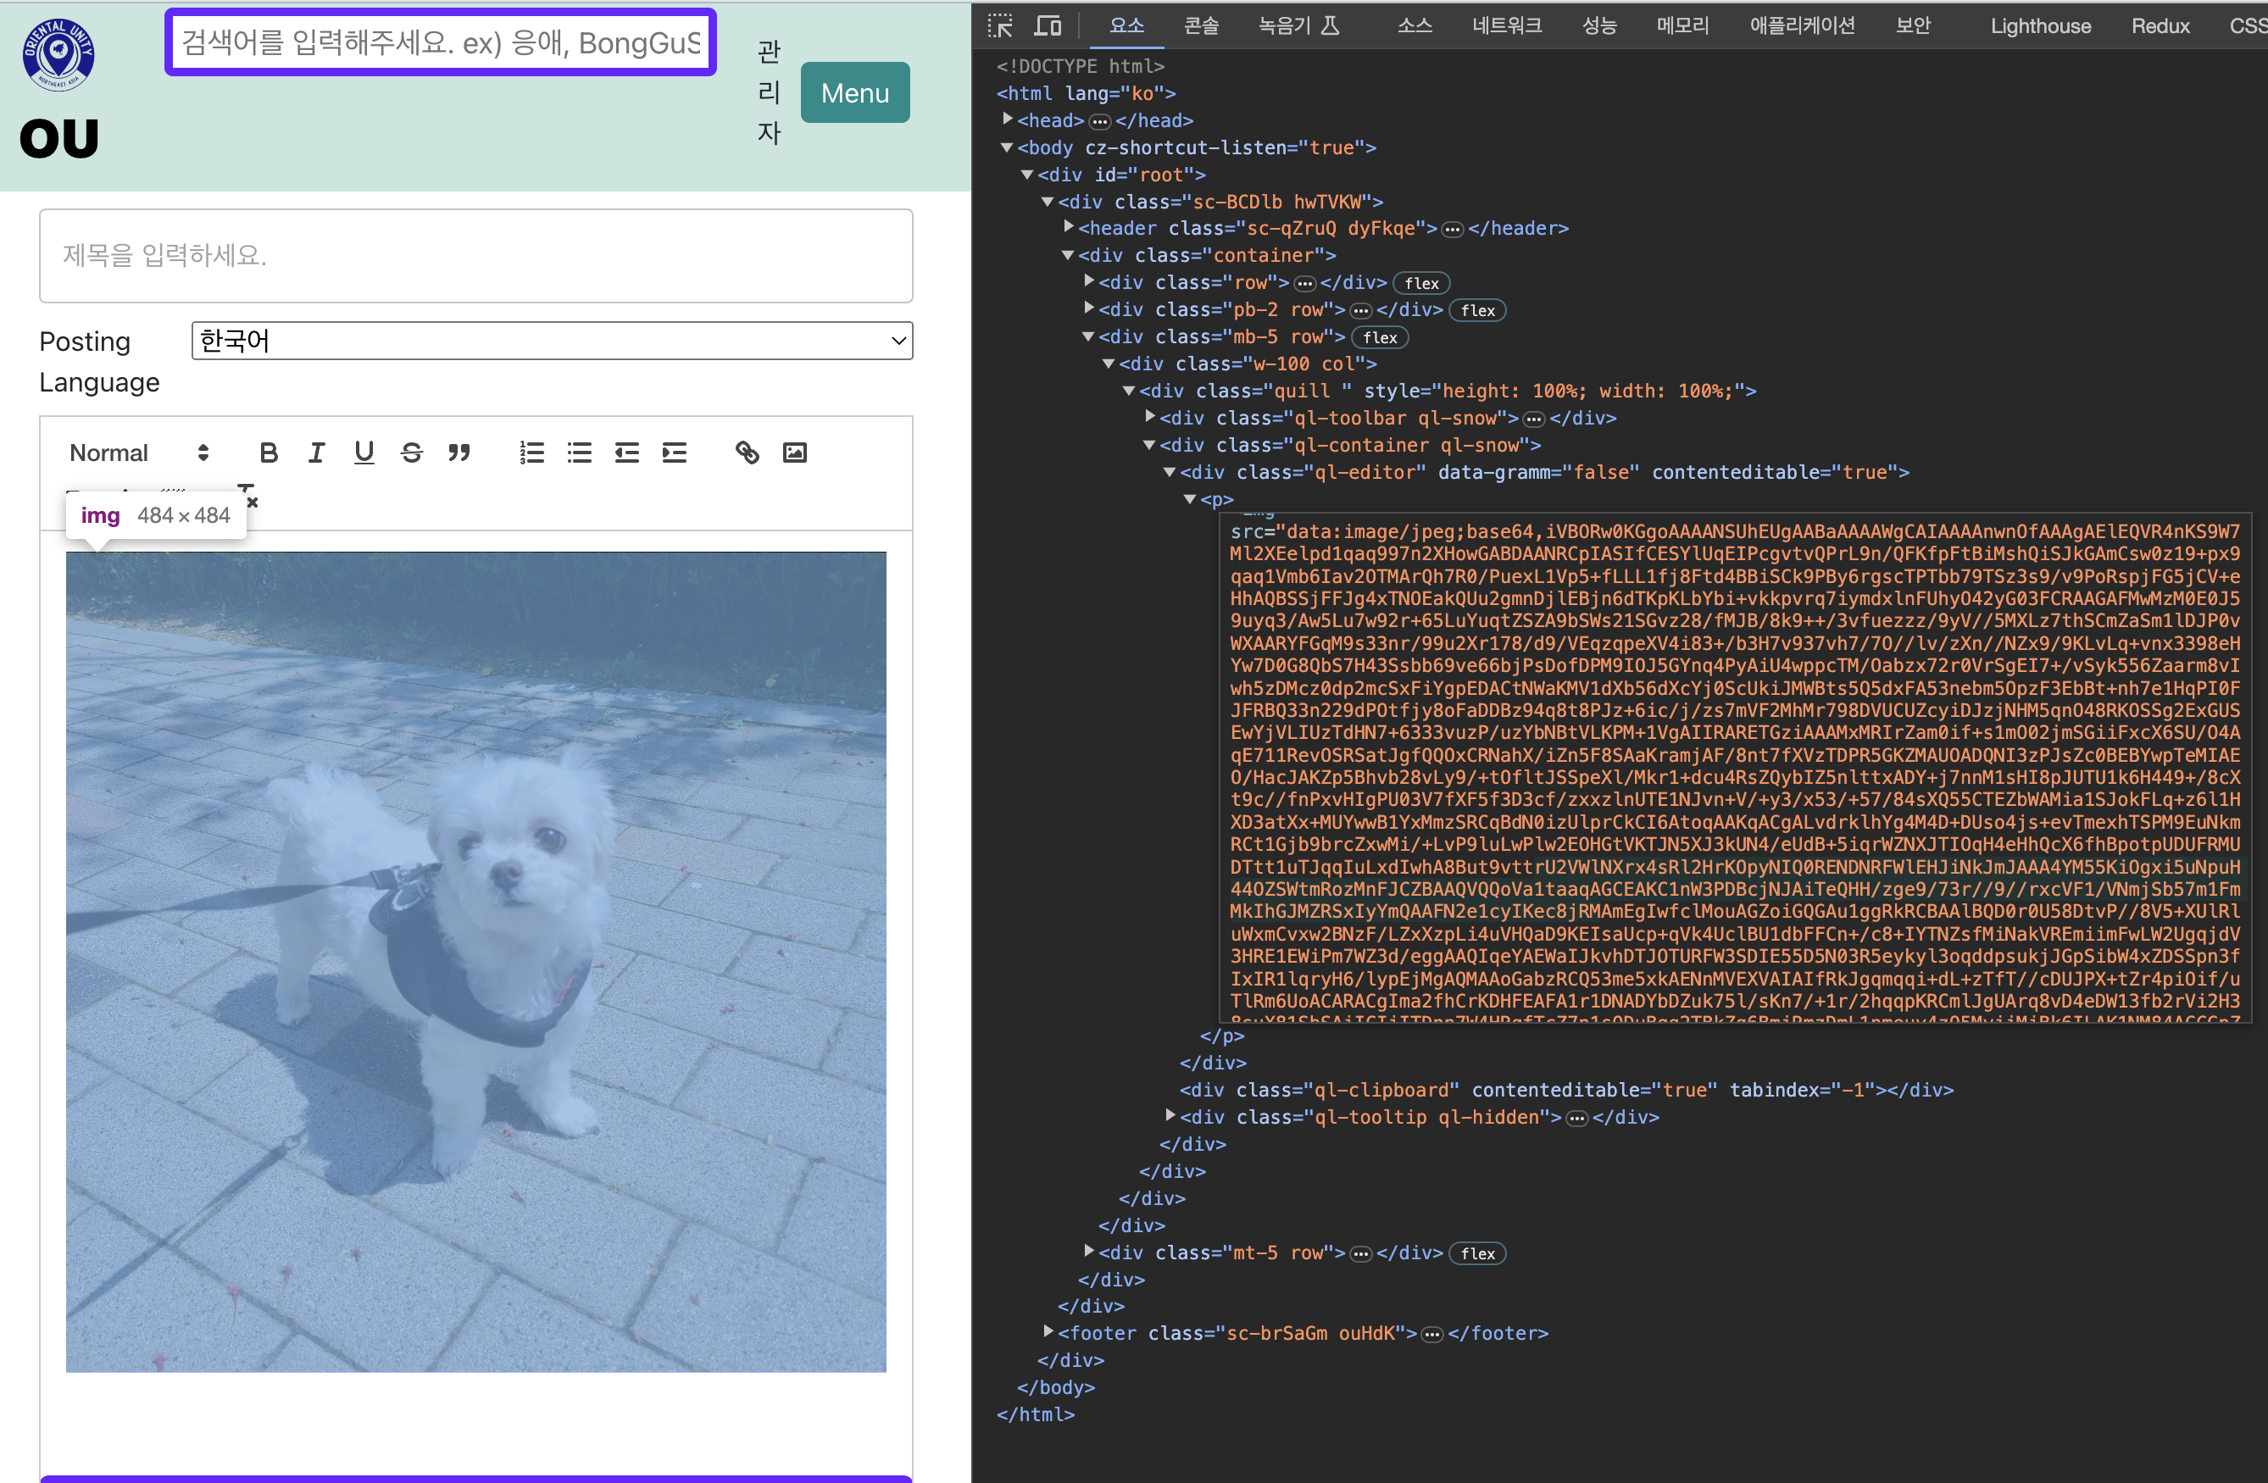Activate the DevTools element inspector icon
The width and height of the screenshot is (2268, 1483).
click(x=999, y=25)
